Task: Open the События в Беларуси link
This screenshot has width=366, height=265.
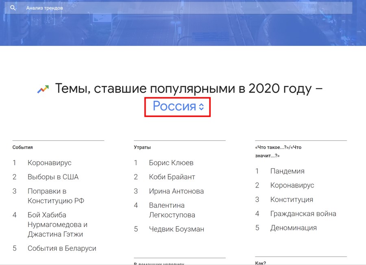Action: 62,248
